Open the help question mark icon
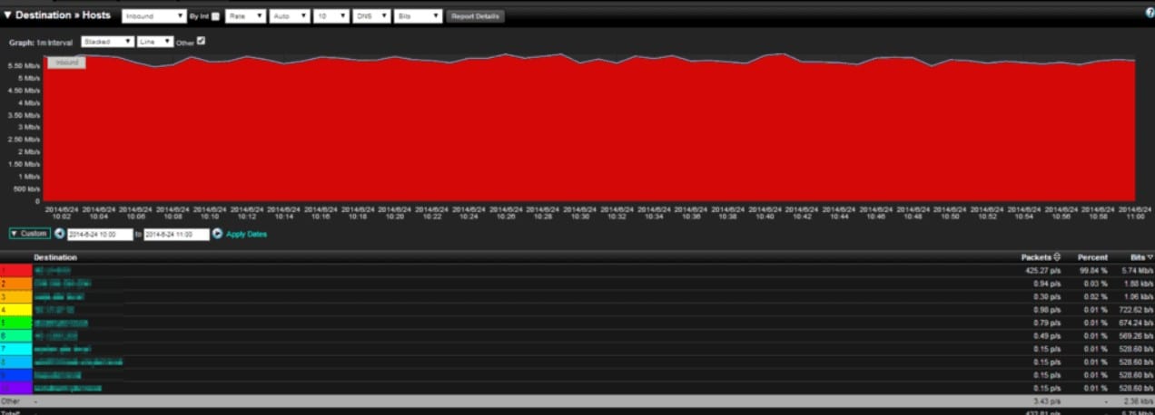 [1150, 13]
